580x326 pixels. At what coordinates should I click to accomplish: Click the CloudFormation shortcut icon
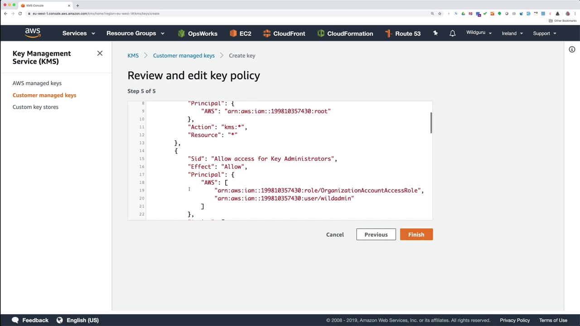[x=321, y=33]
